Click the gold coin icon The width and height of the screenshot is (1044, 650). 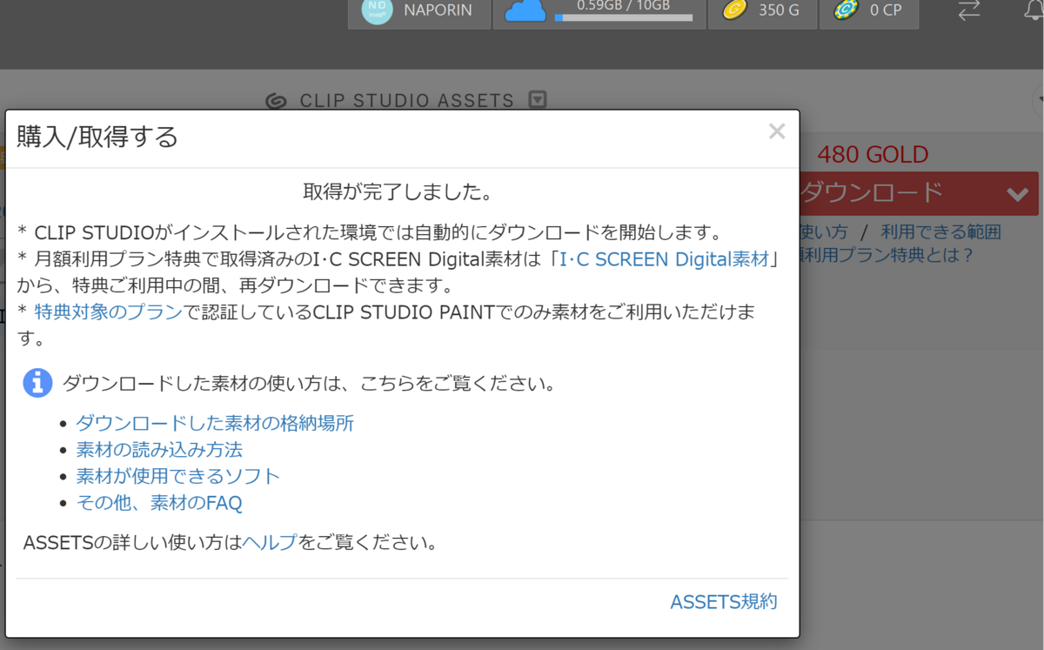734,10
